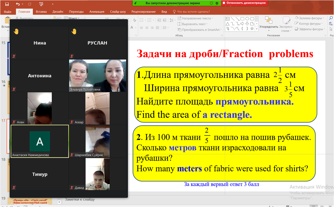The image size is (334, 207).
Task: Open the Направление текста dropdown
Action: pyautogui.click(x=196, y=18)
